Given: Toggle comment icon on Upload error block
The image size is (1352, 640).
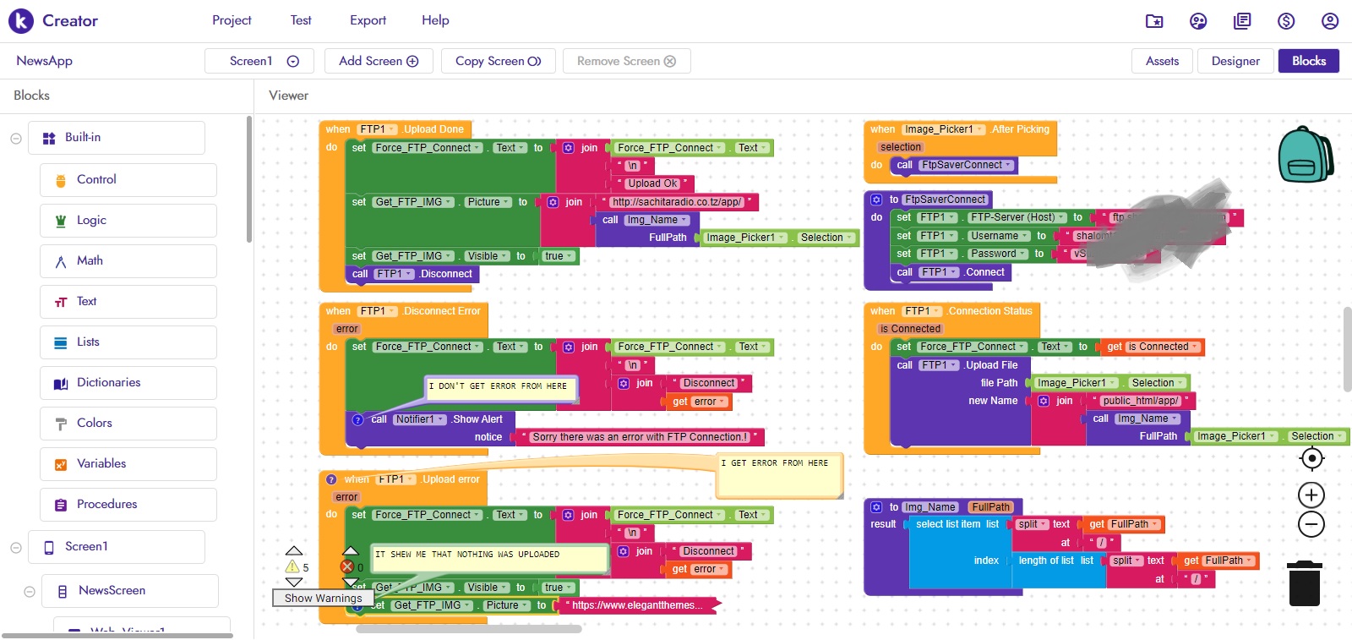Looking at the screenshot, I should (331, 479).
